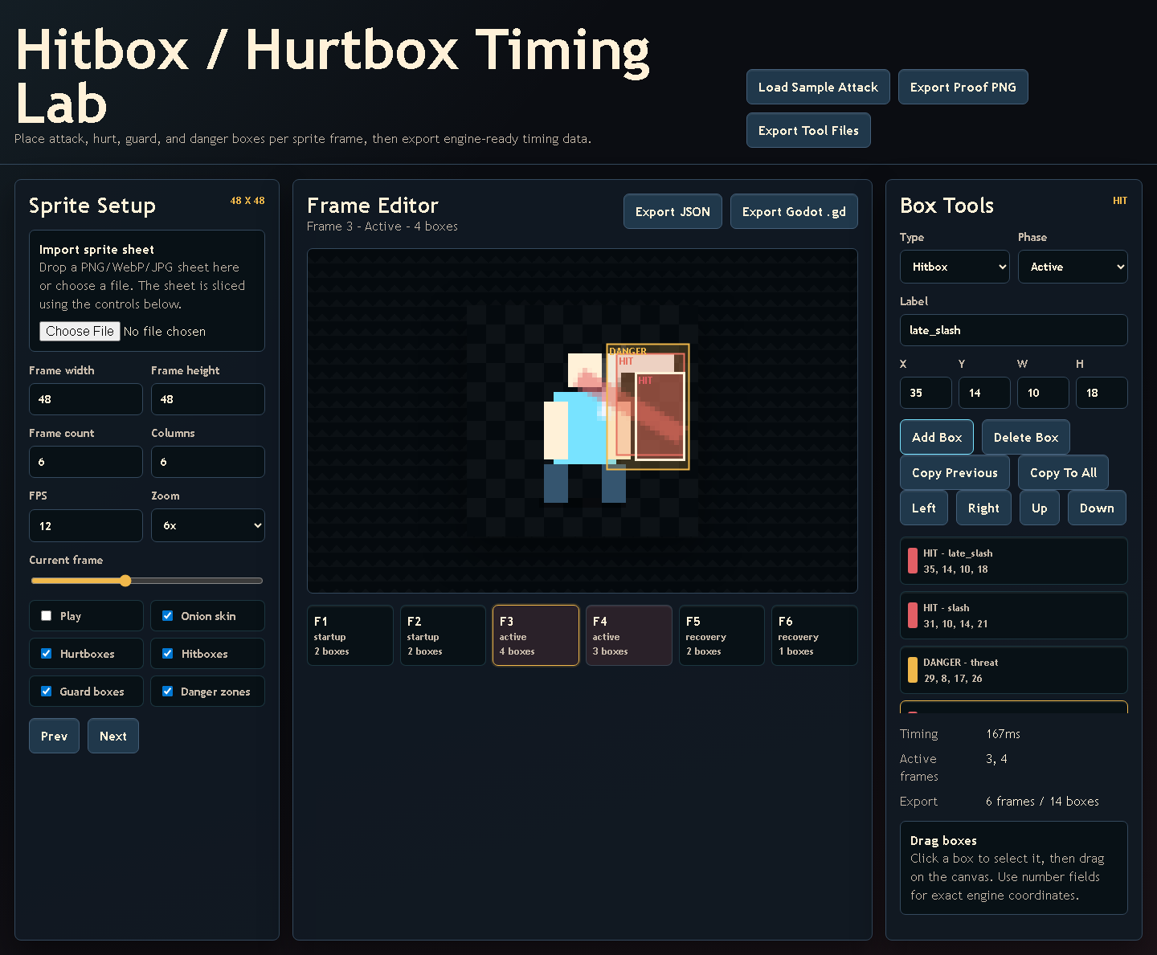Click the Frame count input

[x=86, y=462]
